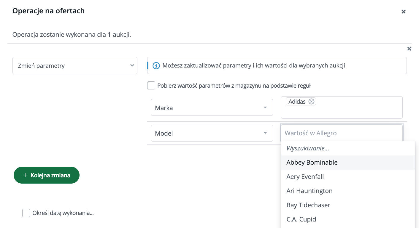Remove the Adidas tag from Marka

pos(311,102)
